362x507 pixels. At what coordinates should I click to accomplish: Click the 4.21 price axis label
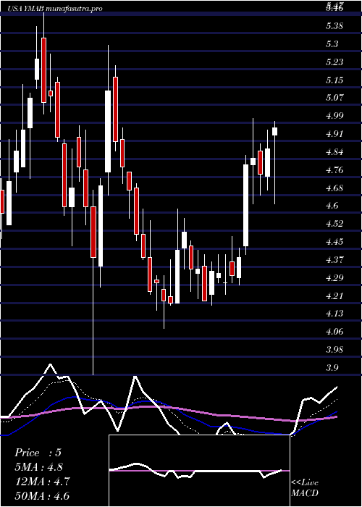334,296
